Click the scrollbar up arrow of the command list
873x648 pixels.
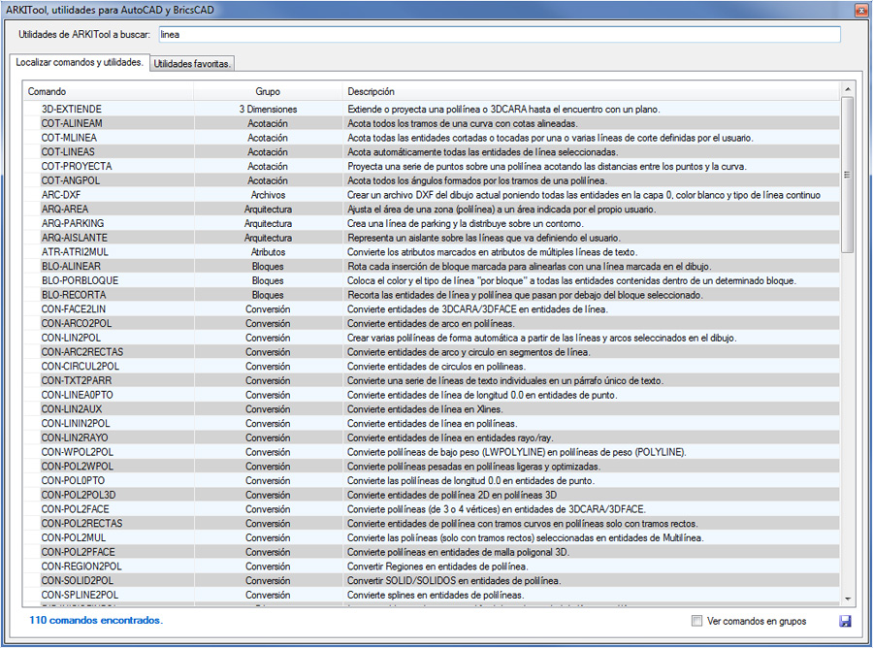[848, 89]
